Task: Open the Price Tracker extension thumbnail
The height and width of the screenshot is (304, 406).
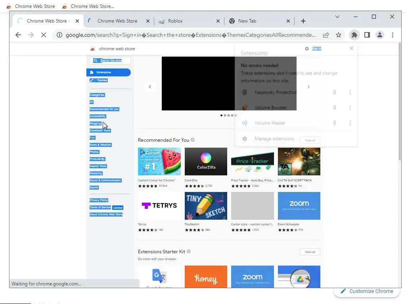Action: (x=253, y=161)
